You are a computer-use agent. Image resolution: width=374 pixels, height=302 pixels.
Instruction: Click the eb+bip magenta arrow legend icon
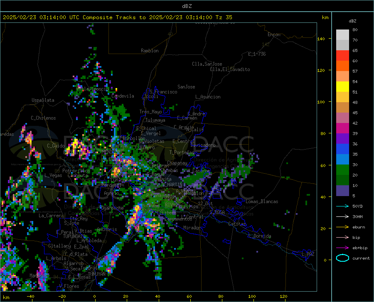point(342,248)
